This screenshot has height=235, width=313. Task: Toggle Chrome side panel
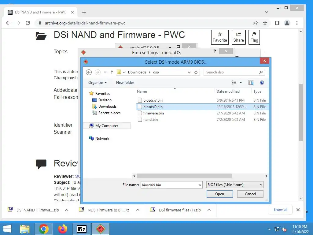[x=277, y=23]
